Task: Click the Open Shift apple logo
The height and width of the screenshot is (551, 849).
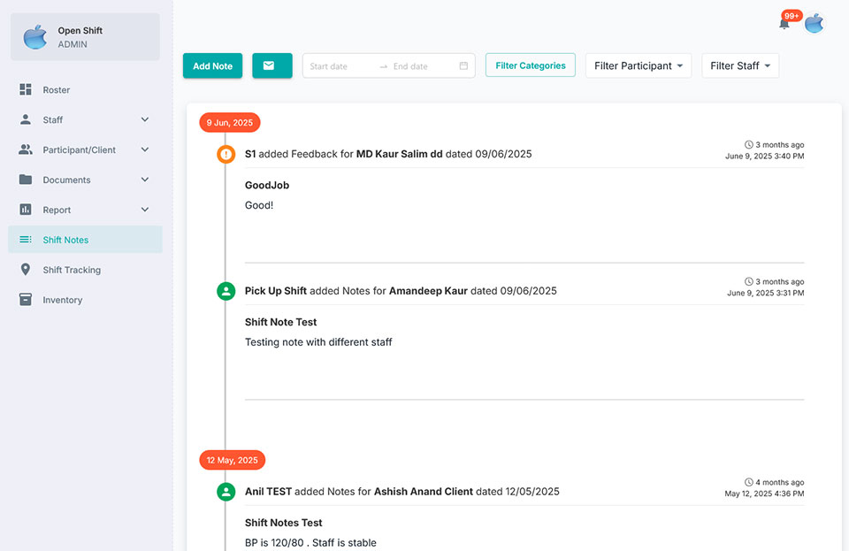Action: (35, 37)
